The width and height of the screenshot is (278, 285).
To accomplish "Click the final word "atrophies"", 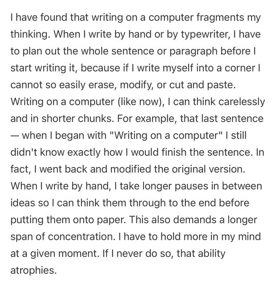I will [x=34, y=270].
